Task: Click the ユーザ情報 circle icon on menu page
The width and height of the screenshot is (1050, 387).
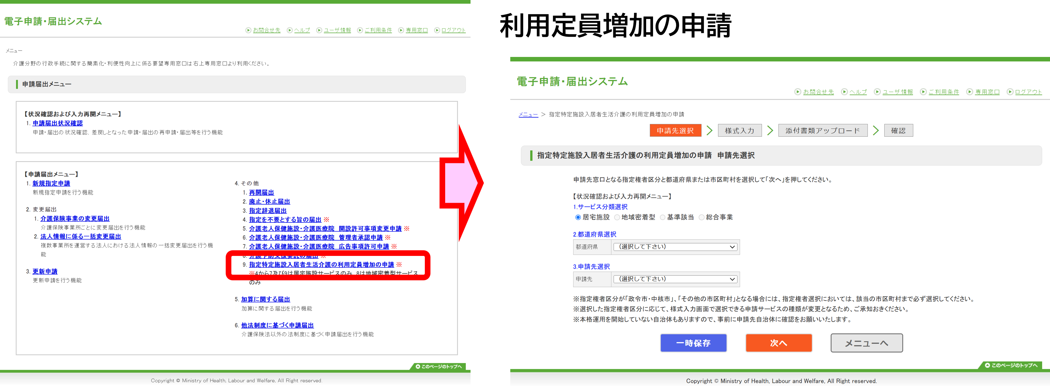Action: (320, 30)
